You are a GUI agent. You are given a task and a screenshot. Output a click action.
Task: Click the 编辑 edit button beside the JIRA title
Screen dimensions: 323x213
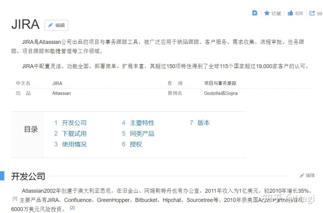pos(56,26)
